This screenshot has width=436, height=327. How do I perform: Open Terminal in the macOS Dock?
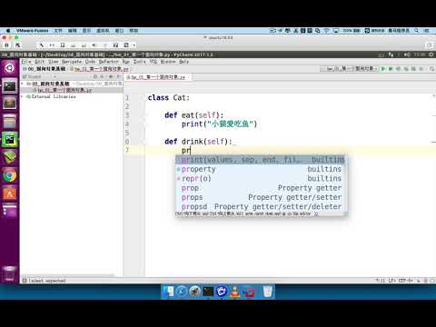coord(208,292)
